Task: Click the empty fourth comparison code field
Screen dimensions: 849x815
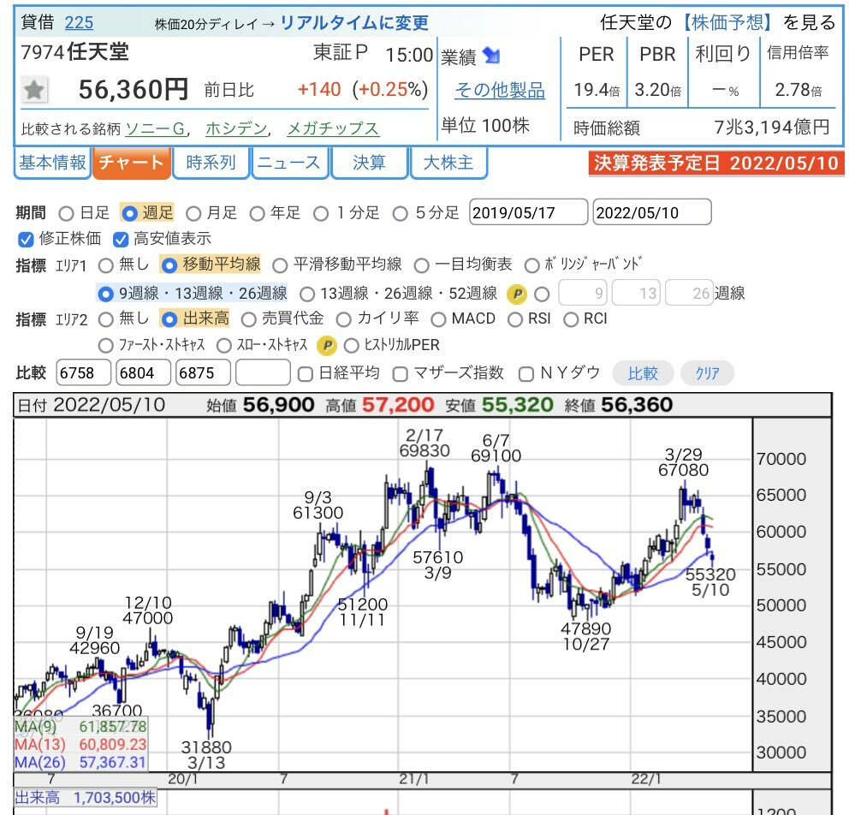Action: [x=263, y=373]
